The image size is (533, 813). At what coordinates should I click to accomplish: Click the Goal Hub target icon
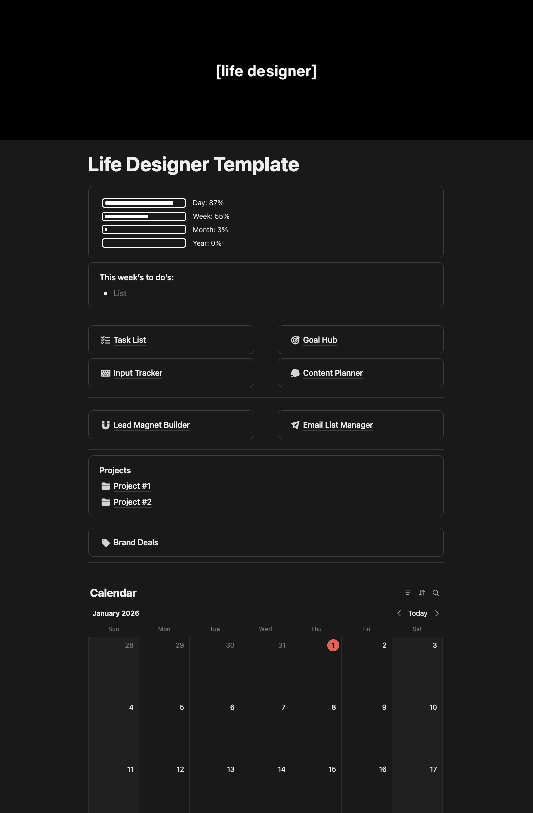pyautogui.click(x=295, y=340)
